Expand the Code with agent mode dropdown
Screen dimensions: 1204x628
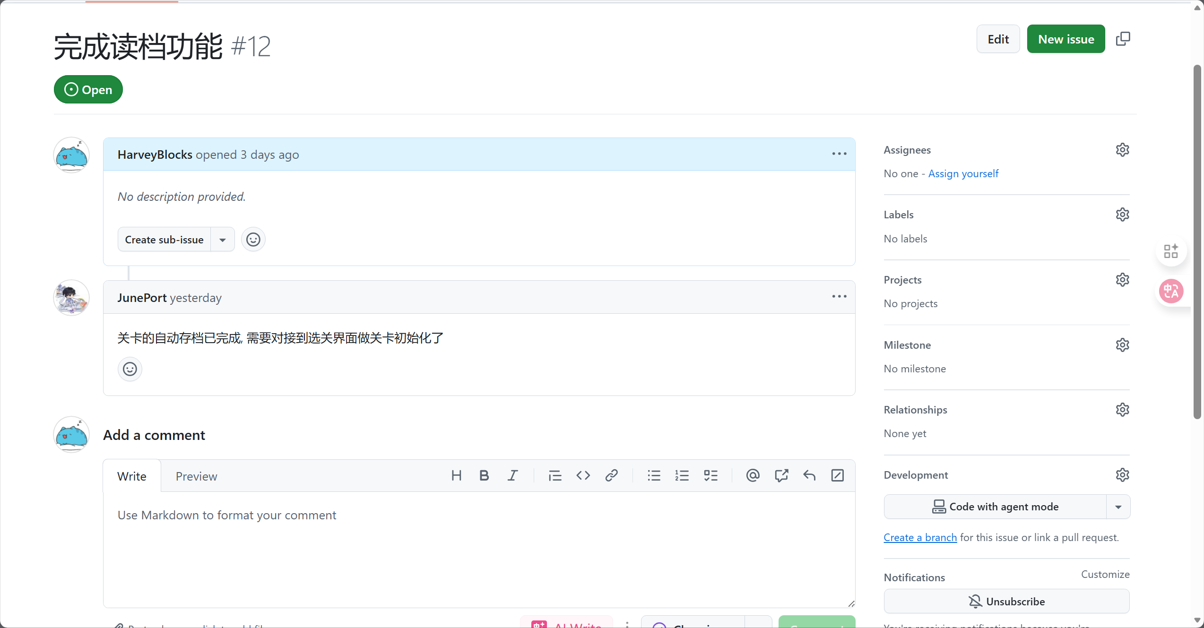point(1118,507)
